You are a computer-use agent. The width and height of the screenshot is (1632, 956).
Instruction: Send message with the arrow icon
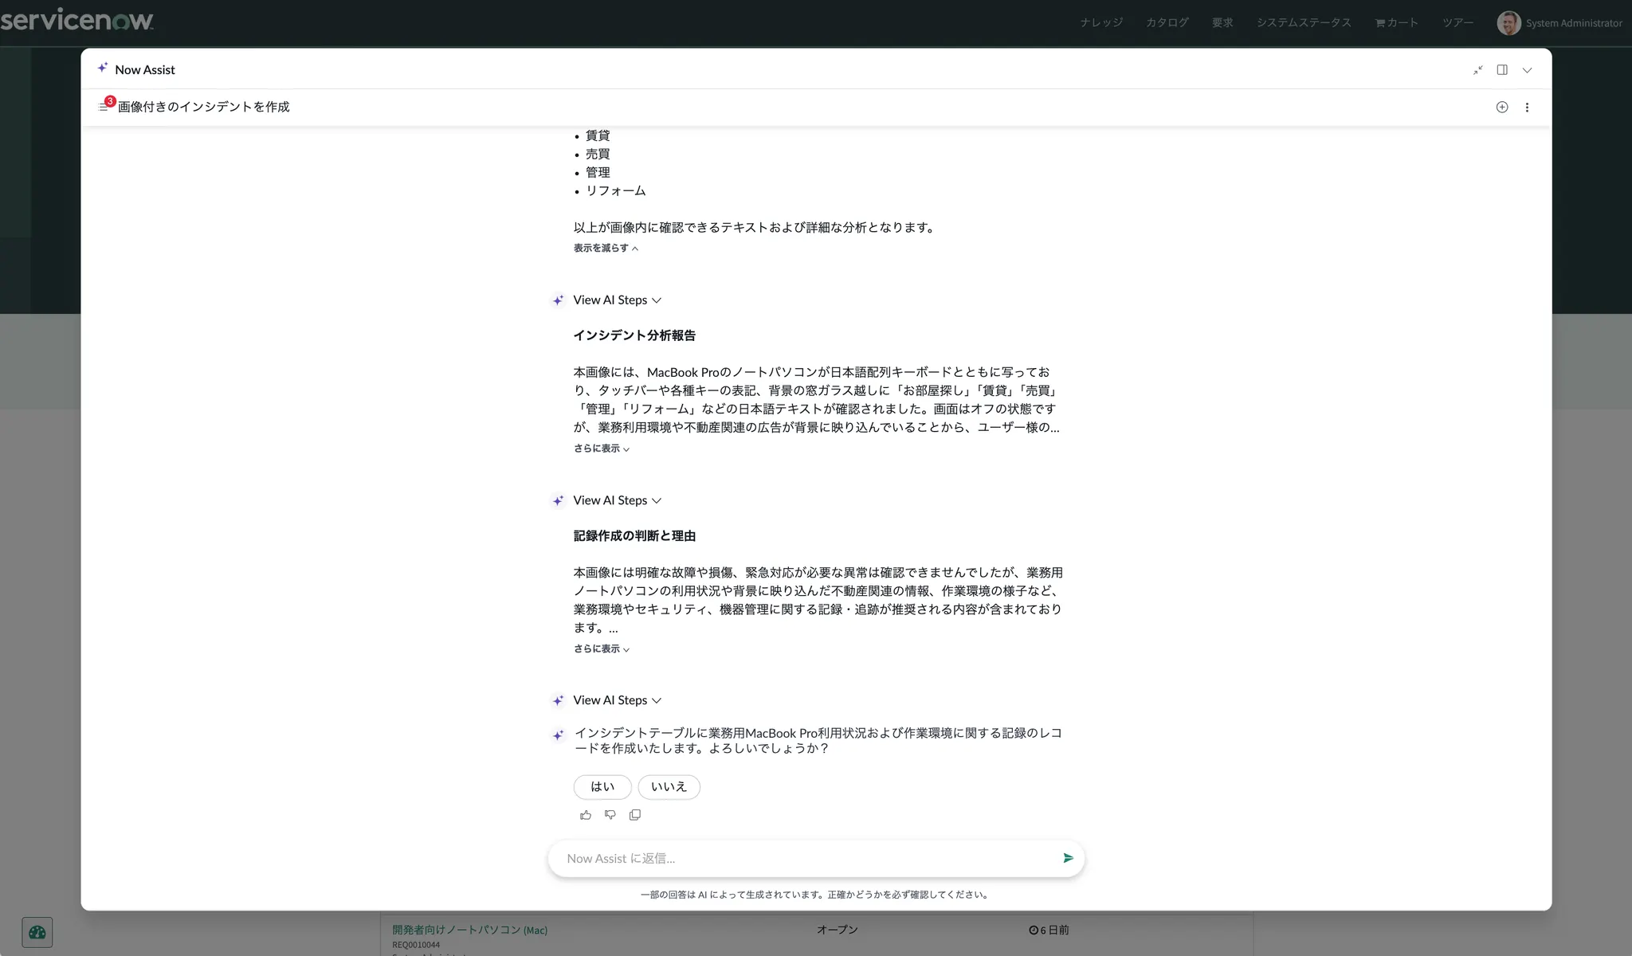[x=1068, y=858]
